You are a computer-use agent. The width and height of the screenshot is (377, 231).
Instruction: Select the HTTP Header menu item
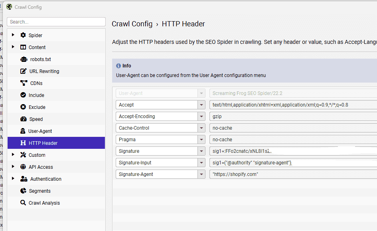(43, 143)
